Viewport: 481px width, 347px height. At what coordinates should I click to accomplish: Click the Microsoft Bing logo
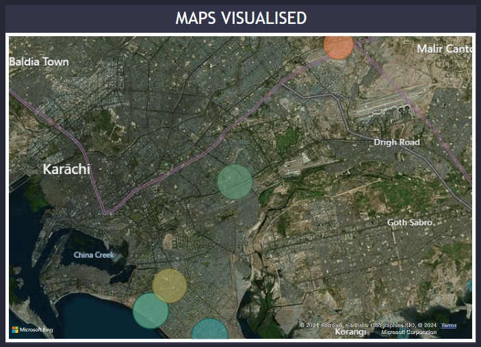click(x=32, y=330)
